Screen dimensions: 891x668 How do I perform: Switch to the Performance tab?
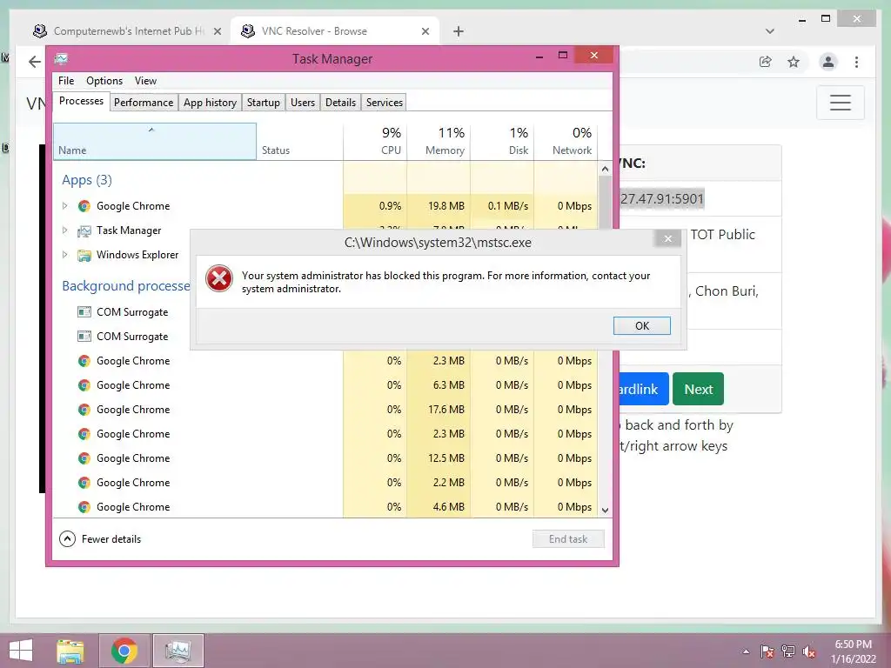tap(144, 103)
